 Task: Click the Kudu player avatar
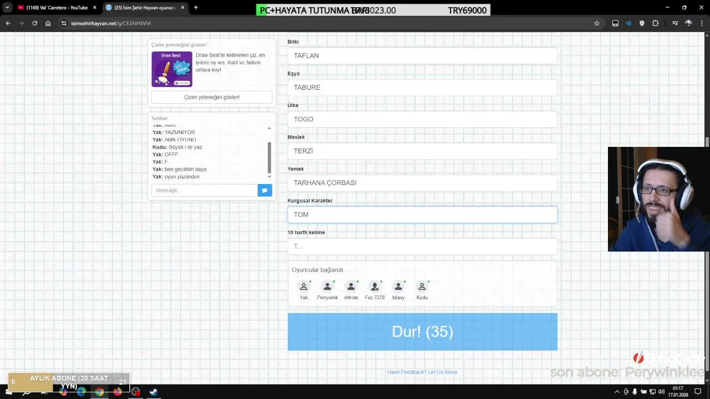pyautogui.click(x=422, y=287)
